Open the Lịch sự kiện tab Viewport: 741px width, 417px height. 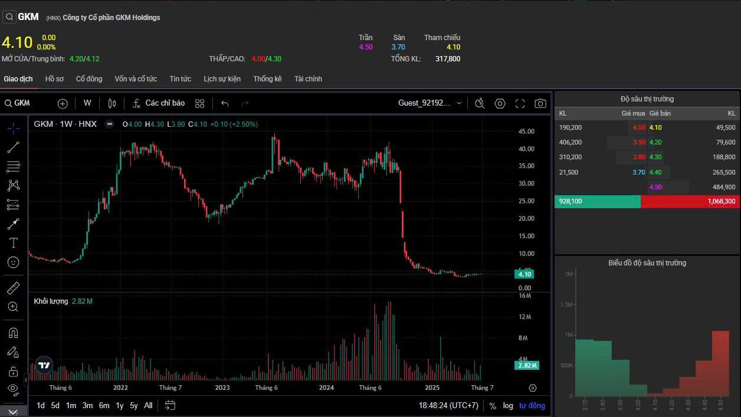[222, 79]
